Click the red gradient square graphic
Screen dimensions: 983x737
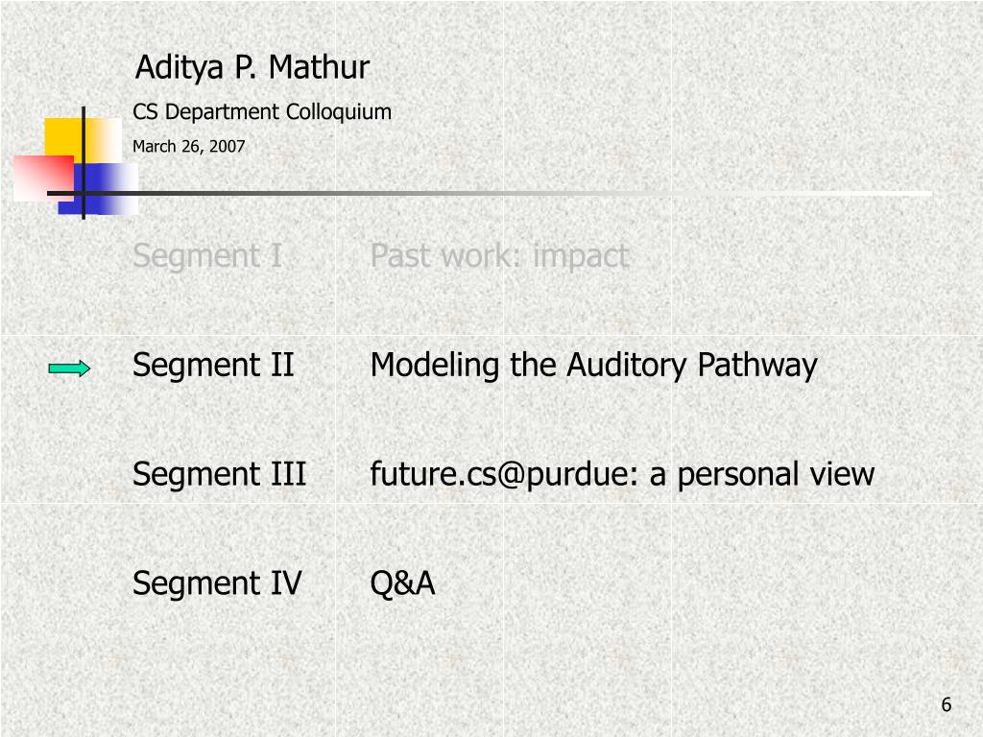(43, 178)
